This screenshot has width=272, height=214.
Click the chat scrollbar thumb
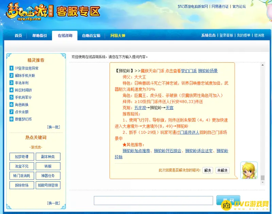262,178
